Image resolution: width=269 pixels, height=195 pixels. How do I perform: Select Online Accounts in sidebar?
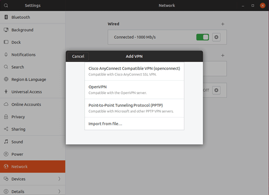click(33, 104)
